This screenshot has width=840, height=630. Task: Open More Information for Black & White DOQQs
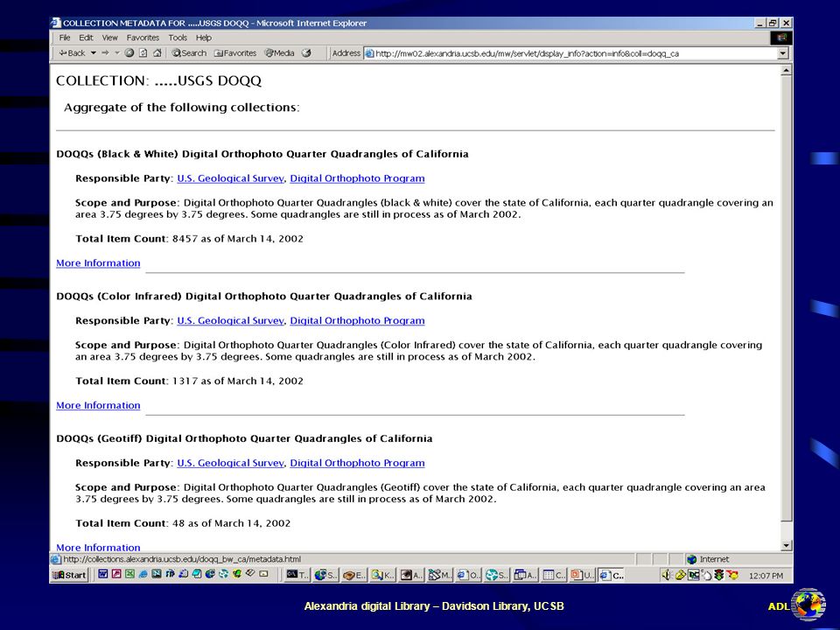pos(98,263)
